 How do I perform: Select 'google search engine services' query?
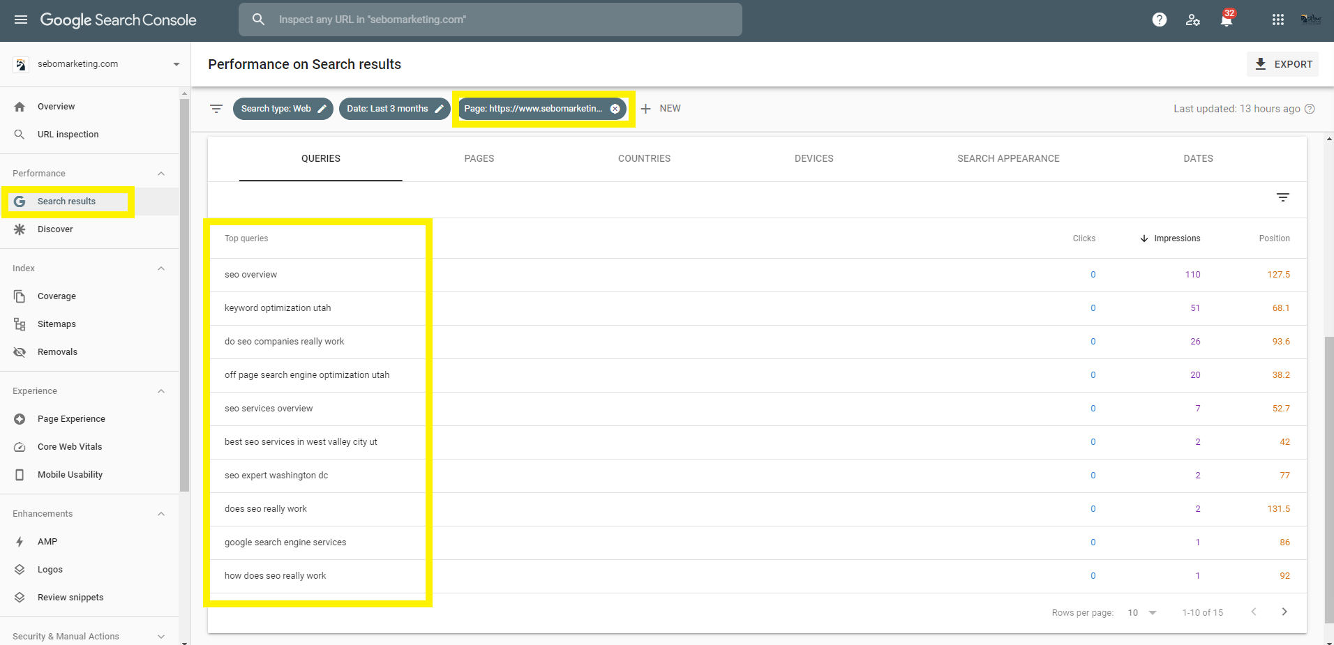[x=757, y=542]
